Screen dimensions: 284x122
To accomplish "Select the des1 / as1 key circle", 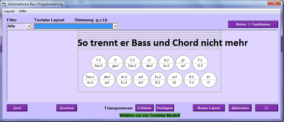I will coord(107,80).
